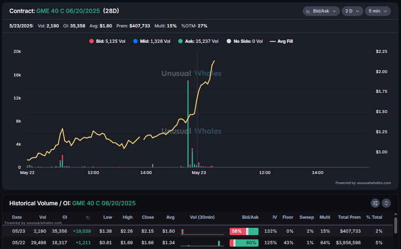Sort table by IV column
The height and width of the screenshot is (249, 401).
click(275, 217)
